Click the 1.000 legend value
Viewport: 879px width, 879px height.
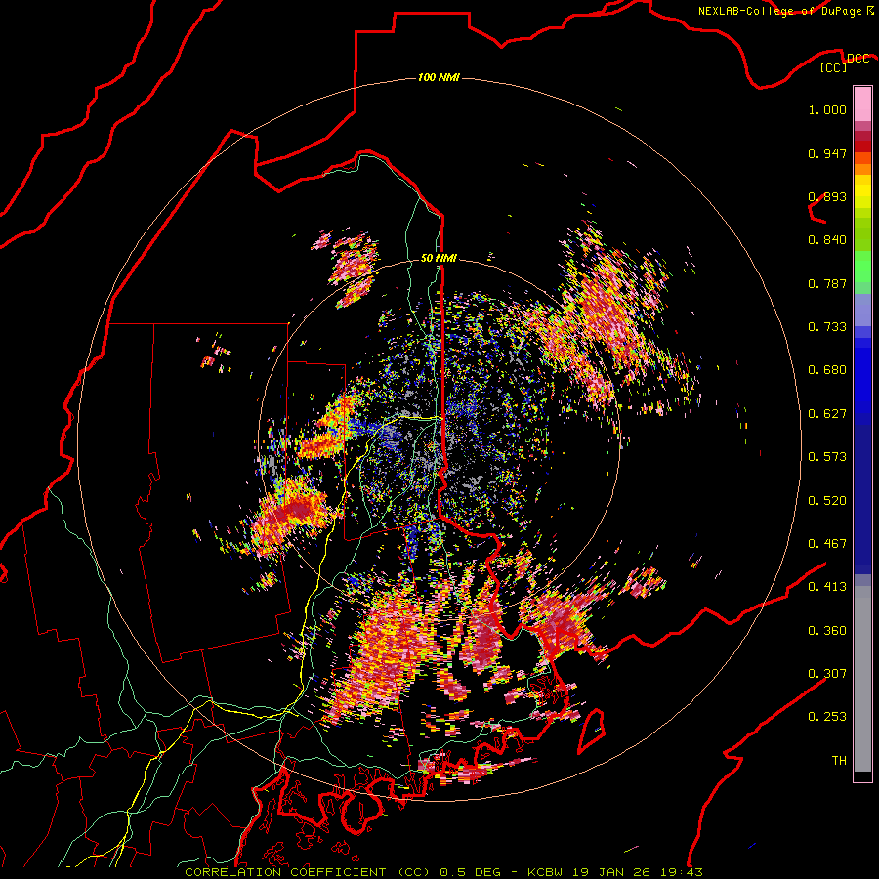point(827,109)
